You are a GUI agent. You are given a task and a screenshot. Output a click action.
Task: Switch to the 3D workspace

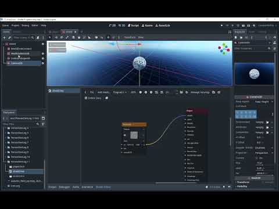click(x=122, y=26)
